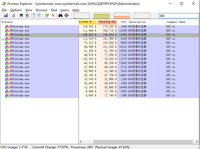Open the System Information toolbar icon
Image resolution: width=200 pixels, height=149 pixels.
(21, 16)
